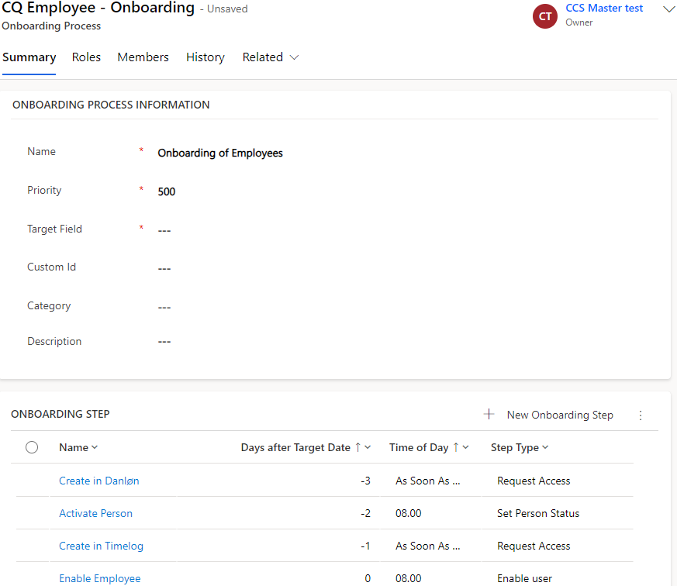Open the CCS Master test owner link
The height and width of the screenshot is (586, 677).
pyautogui.click(x=604, y=9)
